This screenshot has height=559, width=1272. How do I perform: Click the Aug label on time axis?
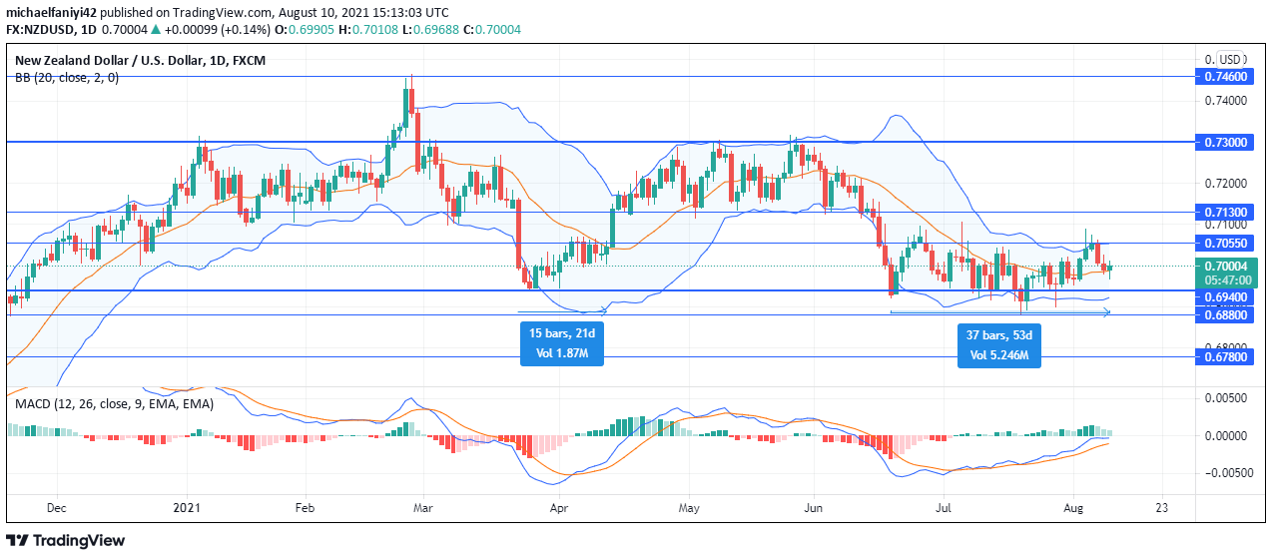(1073, 508)
